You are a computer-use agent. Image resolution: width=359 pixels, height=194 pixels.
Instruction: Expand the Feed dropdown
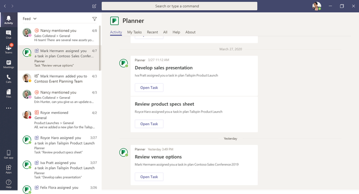[x=30, y=19]
